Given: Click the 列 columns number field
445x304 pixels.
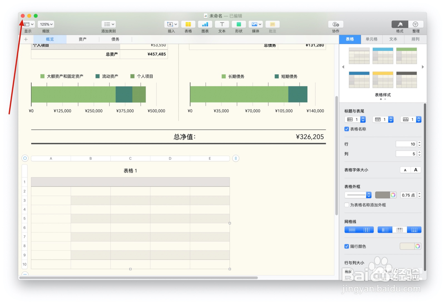Looking at the screenshot, I should point(406,154).
